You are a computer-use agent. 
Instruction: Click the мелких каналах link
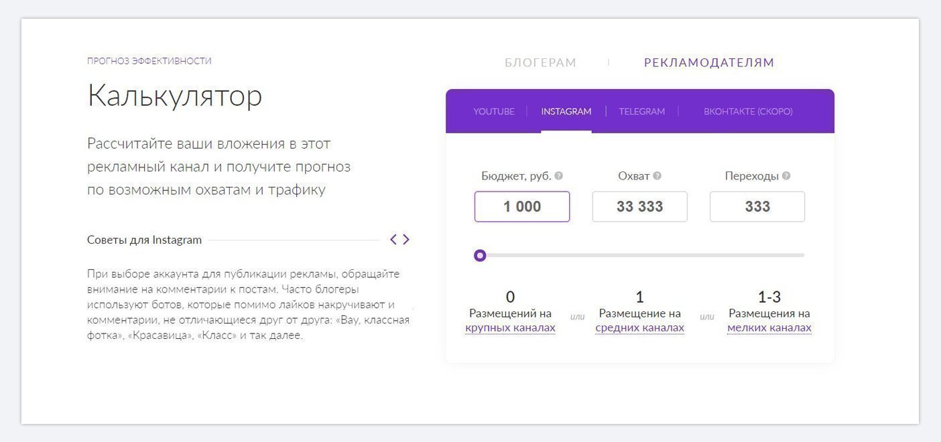(x=769, y=328)
